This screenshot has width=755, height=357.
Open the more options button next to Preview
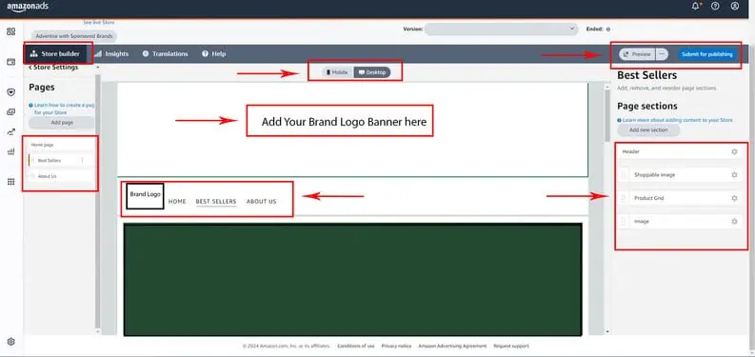662,54
